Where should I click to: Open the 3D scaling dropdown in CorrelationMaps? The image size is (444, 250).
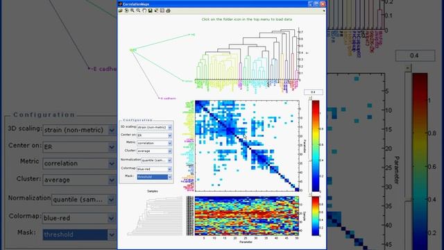pyautogui.click(x=154, y=128)
